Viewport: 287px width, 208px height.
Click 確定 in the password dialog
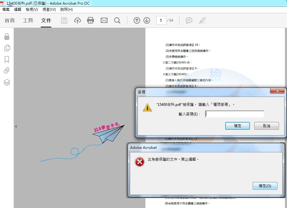pyautogui.click(x=237, y=126)
